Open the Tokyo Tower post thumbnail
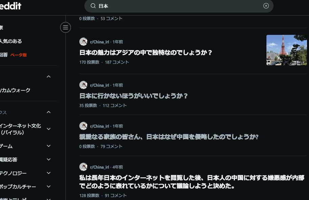 point(286,50)
